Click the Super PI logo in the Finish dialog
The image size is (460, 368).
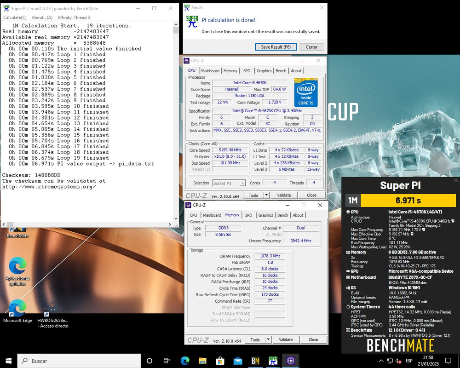[x=192, y=22]
